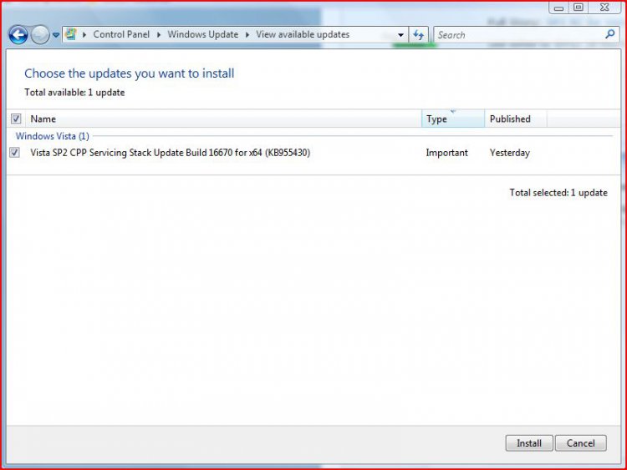This screenshot has height=470, width=627.
Task: Collapse the Windows Vista (1) group
Action: point(53,136)
